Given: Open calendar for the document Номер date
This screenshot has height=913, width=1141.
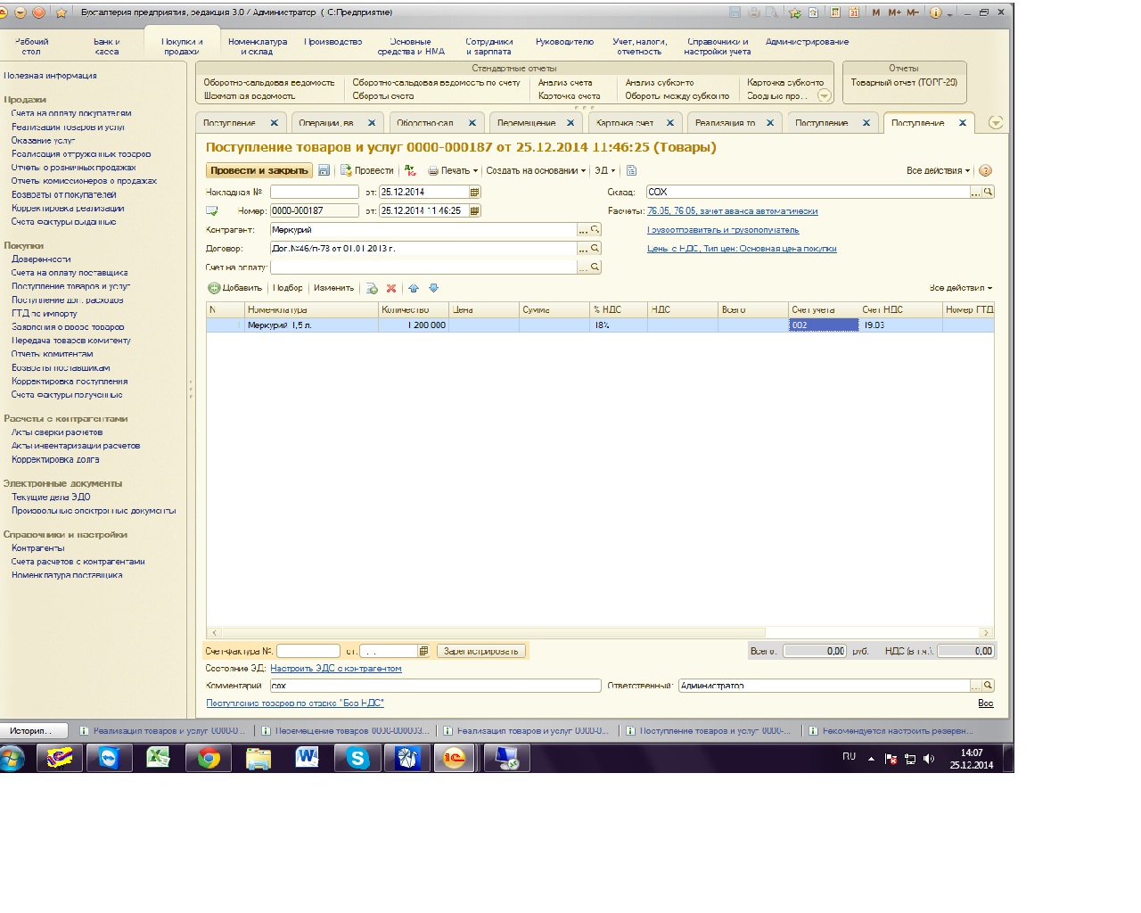Looking at the screenshot, I should [x=475, y=210].
